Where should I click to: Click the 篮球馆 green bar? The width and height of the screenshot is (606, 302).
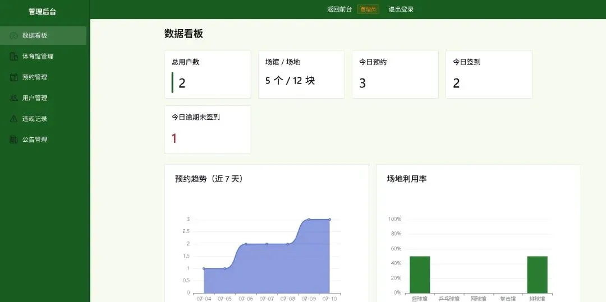(x=420, y=275)
